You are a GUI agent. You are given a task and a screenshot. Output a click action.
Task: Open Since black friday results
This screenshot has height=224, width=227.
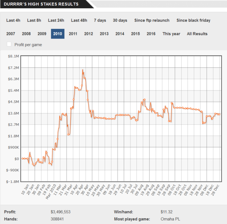click(x=193, y=20)
